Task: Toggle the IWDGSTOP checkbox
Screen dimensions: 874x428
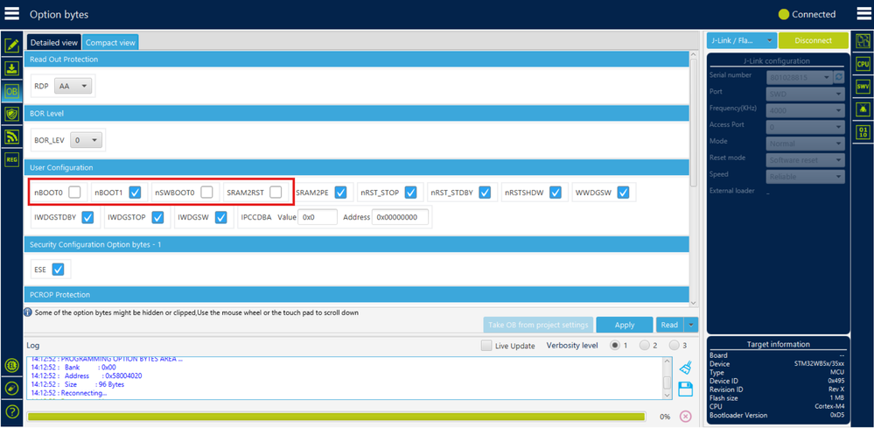Action: [157, 217]
